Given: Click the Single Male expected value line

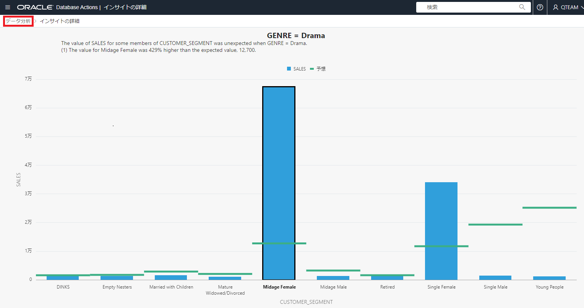Looking at the screenshot, I should [495, 225].
